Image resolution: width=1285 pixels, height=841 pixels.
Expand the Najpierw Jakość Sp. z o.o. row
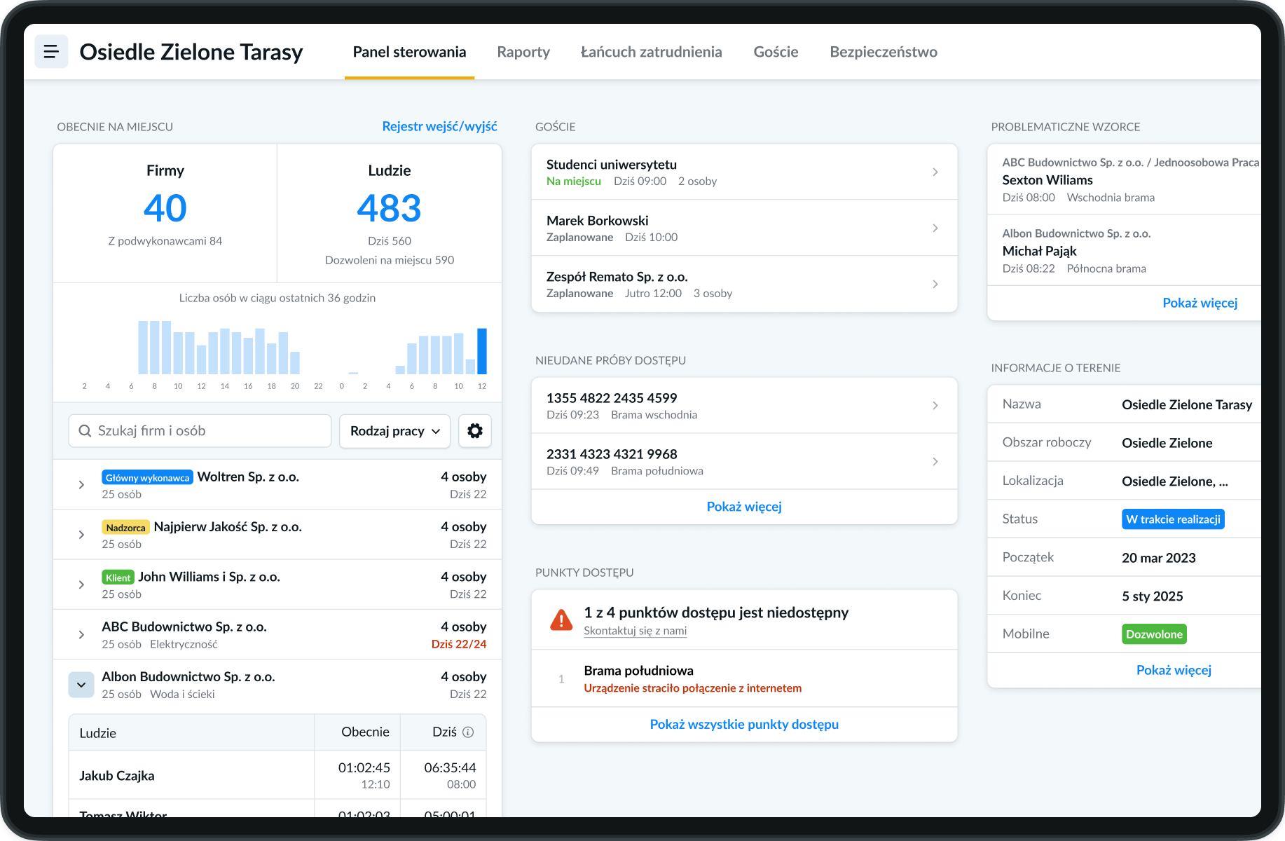[81, 535]
